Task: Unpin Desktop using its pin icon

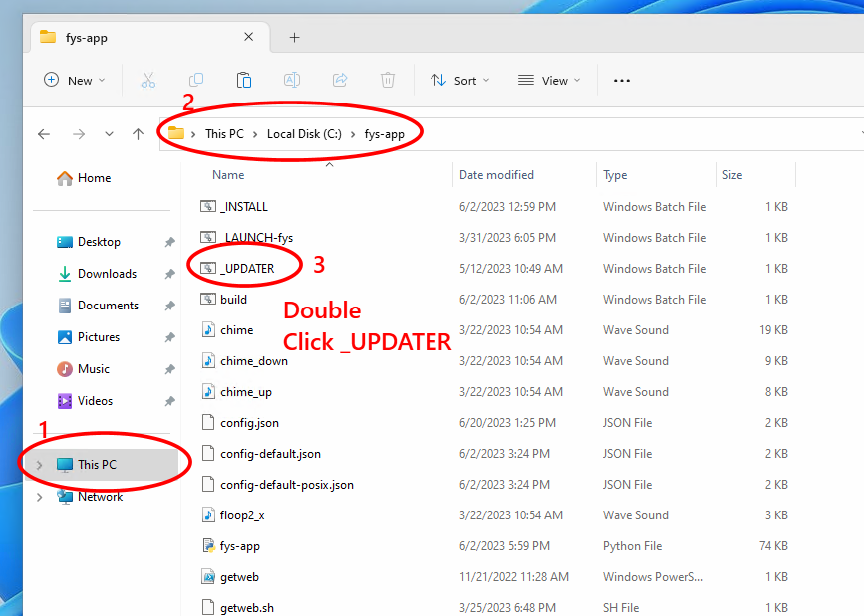Action: coord(169,242)
